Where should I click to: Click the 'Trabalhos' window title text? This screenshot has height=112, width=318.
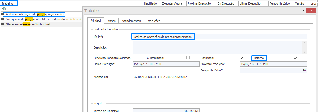pyautogui.click(x=92, y=11)
